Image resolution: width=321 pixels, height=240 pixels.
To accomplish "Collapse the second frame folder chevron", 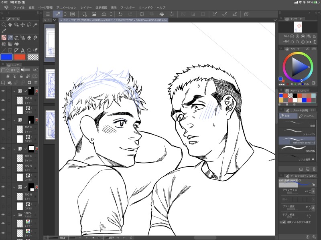I will tap(14, 120).
